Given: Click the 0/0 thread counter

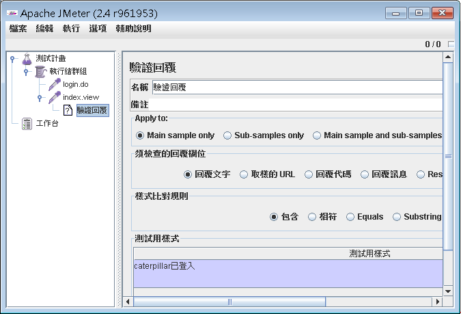Looking at the screenshot, I should (433, 44).
